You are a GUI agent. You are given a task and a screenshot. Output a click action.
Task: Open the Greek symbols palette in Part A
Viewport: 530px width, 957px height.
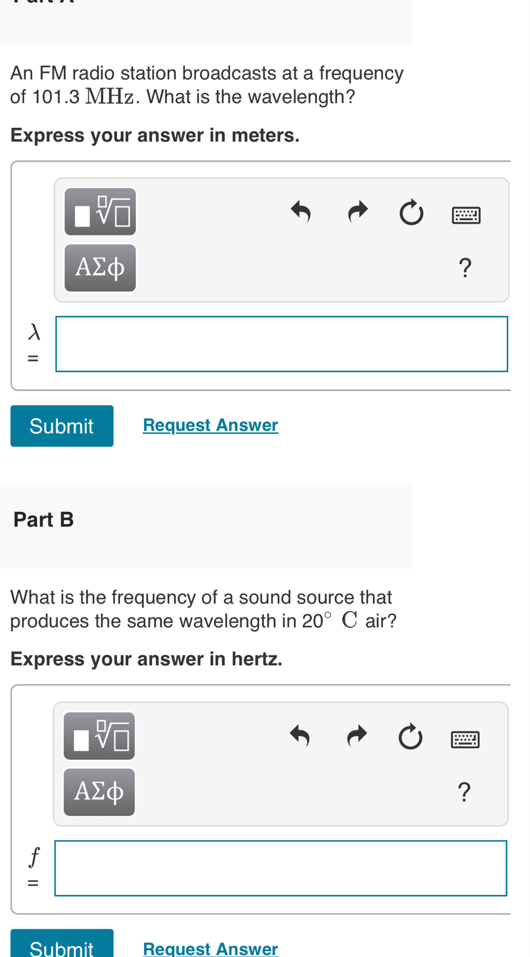pyautogui.click(x=100, y=268)
